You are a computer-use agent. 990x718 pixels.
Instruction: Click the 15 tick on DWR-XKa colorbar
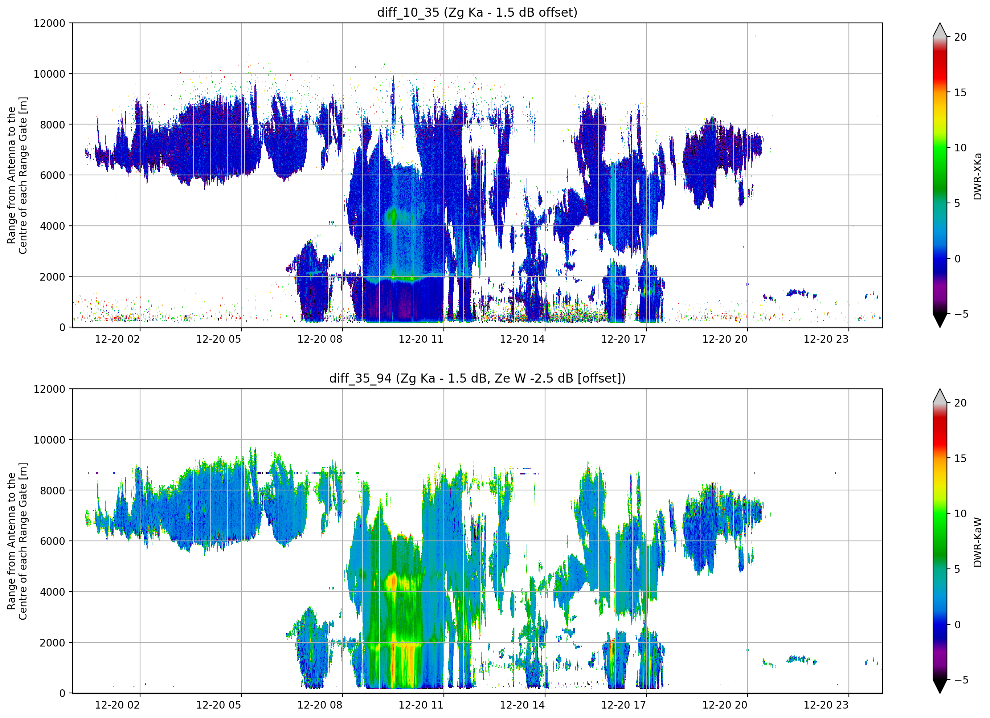point(960,93)
